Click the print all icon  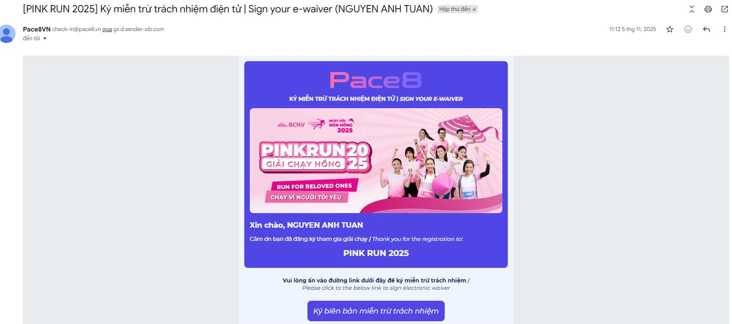[708, 9]
